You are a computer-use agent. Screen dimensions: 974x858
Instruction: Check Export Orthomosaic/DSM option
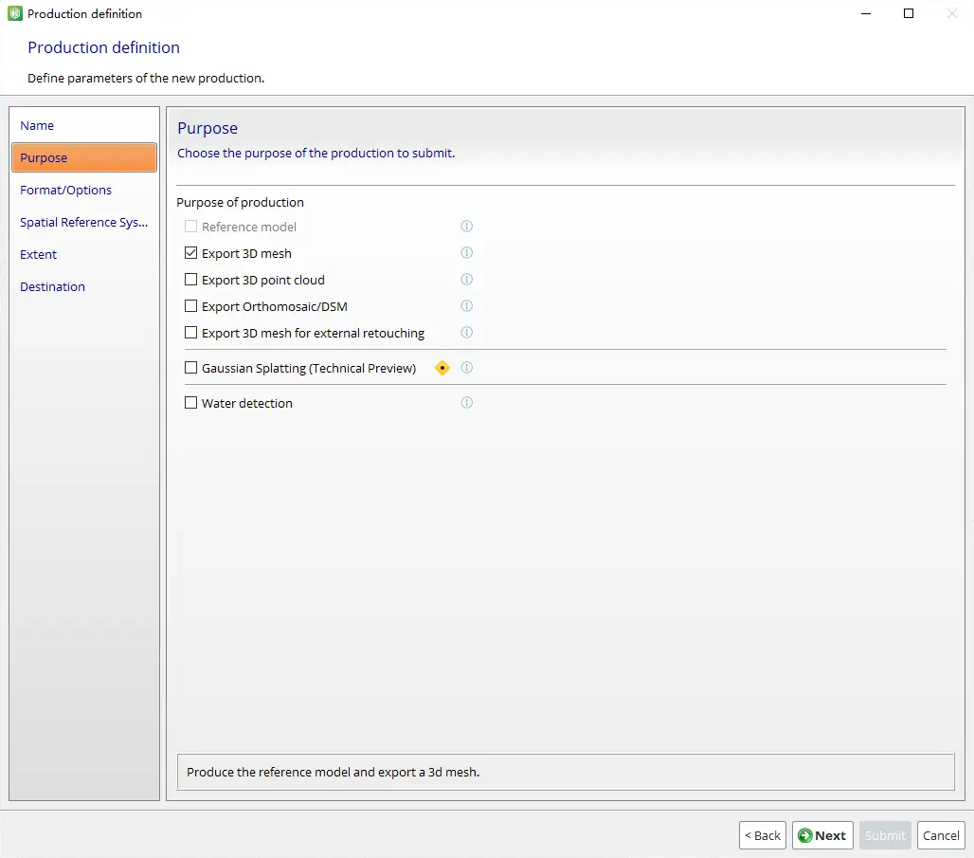click(x=190, y=306)
